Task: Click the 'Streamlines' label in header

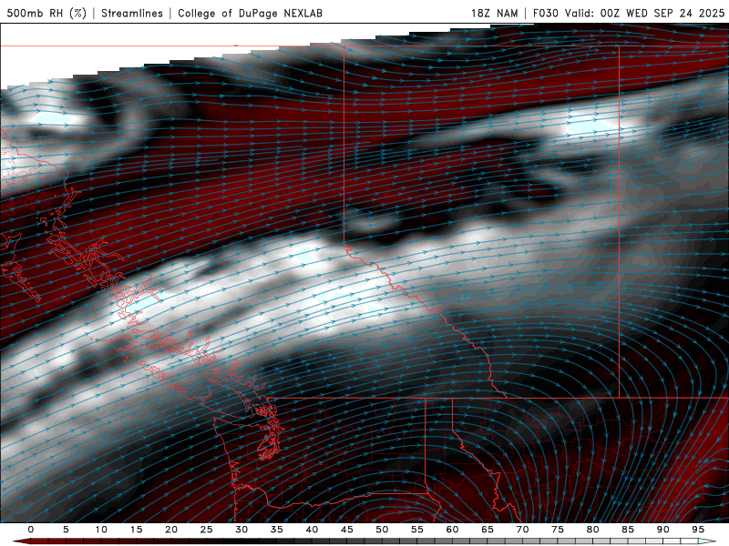Action: [132, 13]
